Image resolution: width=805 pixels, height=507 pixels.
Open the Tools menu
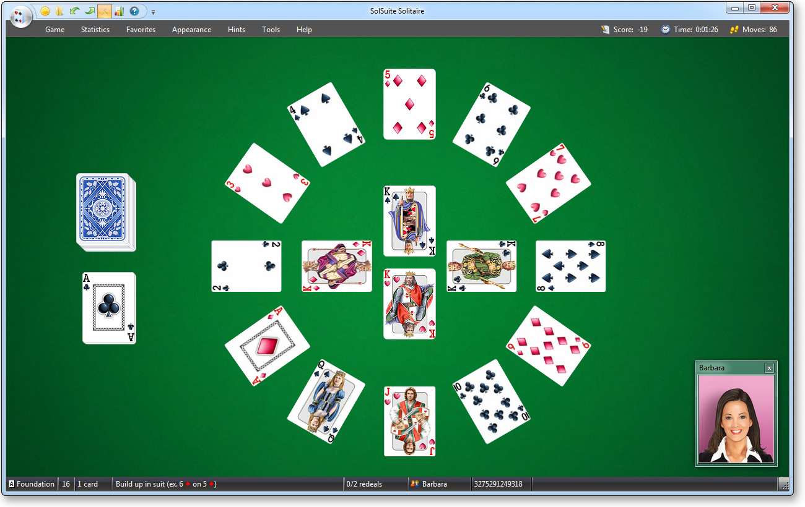click(x=271, y=30)
